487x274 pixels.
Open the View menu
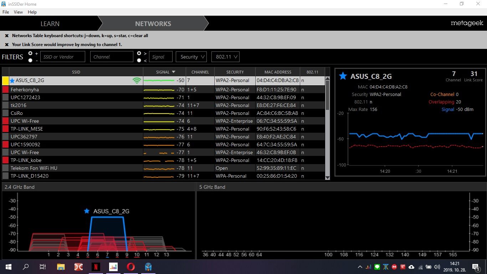[18, 12]
